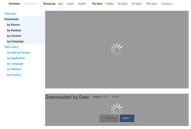
Task: Group statistics by day
Action: 60,4
